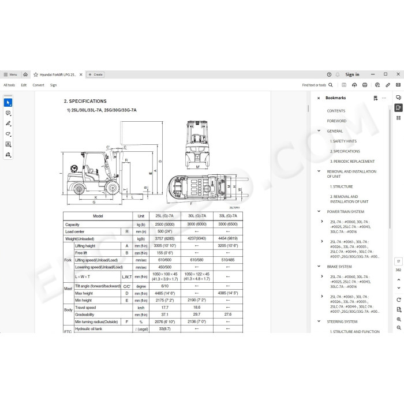Click the Bookmarks panel scrollbar
The image size is (404, 404).
click(x=390, y=169)
